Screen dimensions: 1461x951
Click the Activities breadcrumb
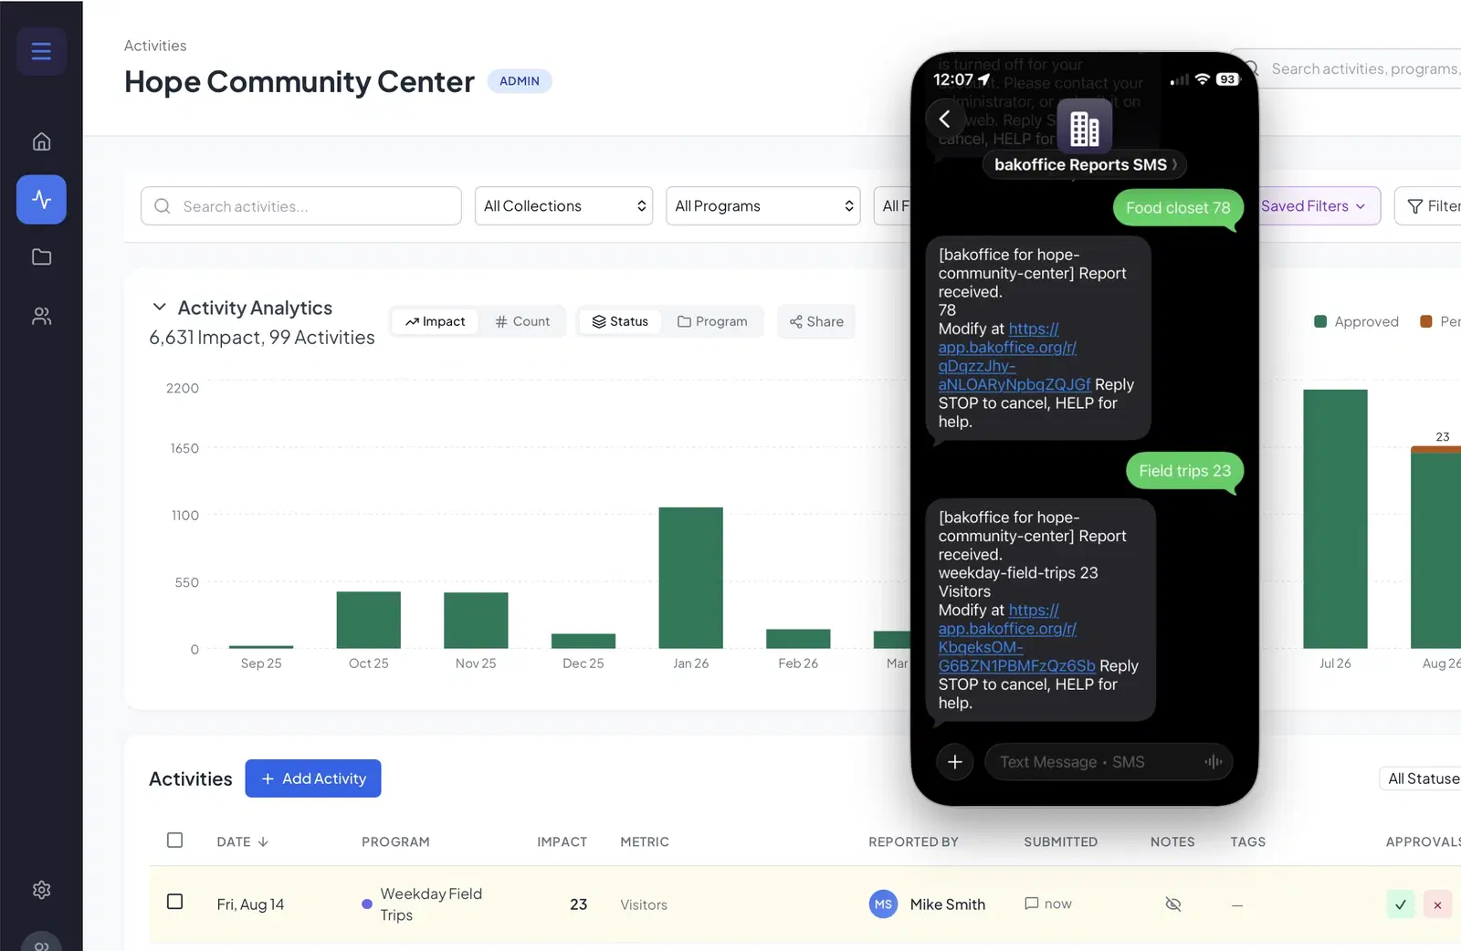[x=155, y=46]
